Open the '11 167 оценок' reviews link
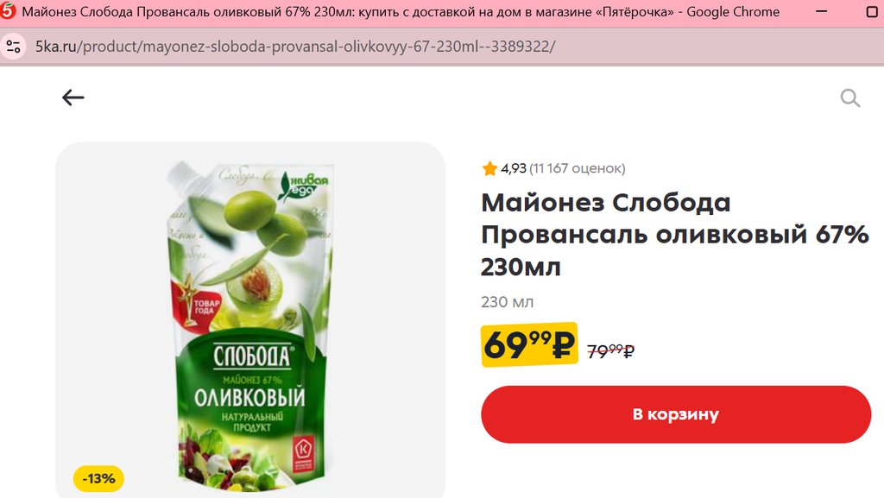 point(578,168)
